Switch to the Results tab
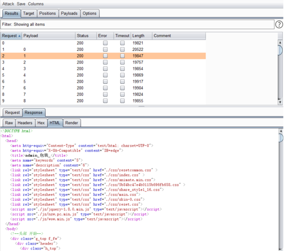286x251 pixels. tap(11, 13)
